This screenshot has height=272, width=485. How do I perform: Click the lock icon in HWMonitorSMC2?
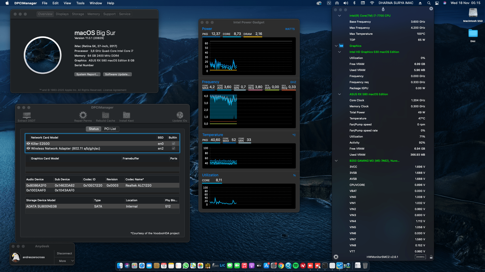point(431,257)
